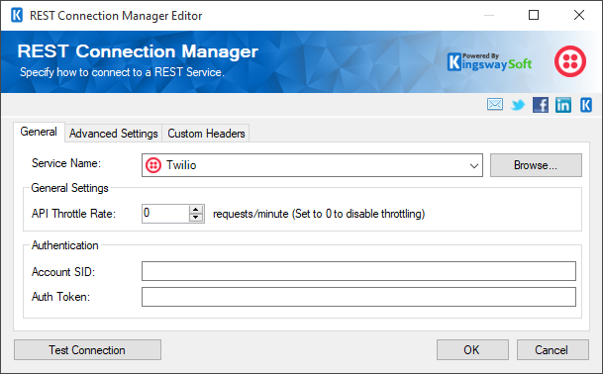Image resolution: width=603 pixels, height=374 pixels.
Task: Click the Test Connection button
Action: coord(87,350)
